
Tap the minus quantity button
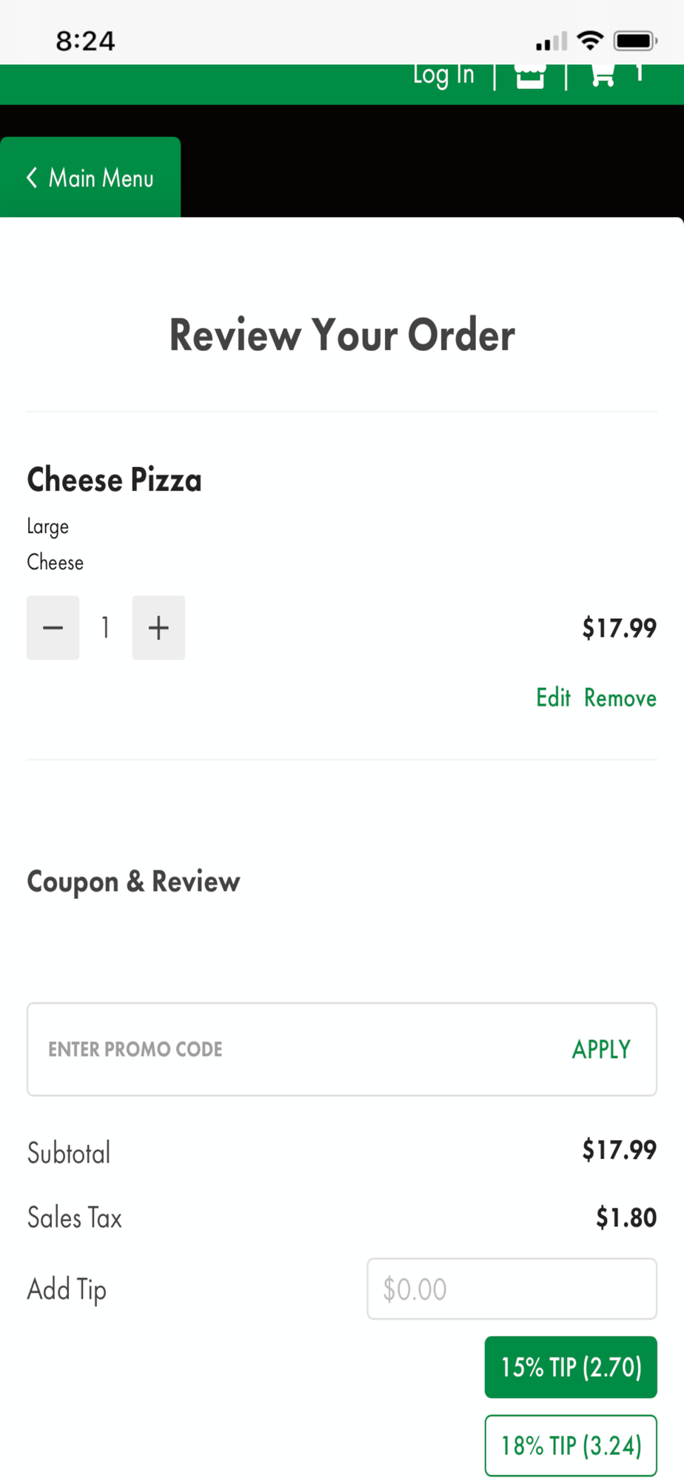pos(53,628)
